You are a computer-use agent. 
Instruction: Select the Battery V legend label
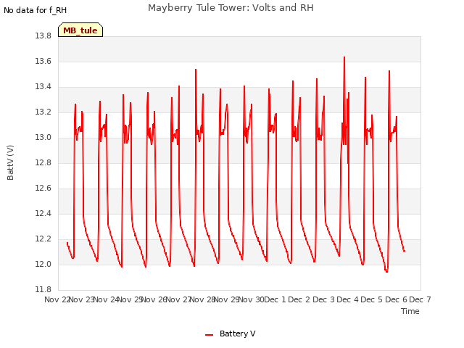coord(237,333)
